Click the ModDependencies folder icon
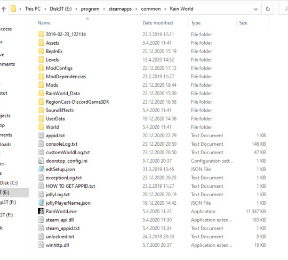The image size is (288, 260). click(41, 77)
